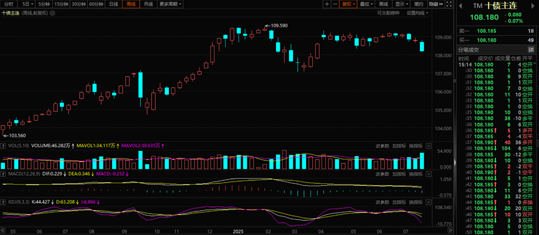Toggle fullscreen chart view icon

(x=449, y=4)
